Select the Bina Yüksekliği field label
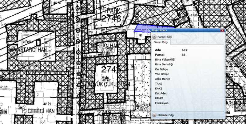The height and width of the screenshot is (124, 246). [165, 59]
